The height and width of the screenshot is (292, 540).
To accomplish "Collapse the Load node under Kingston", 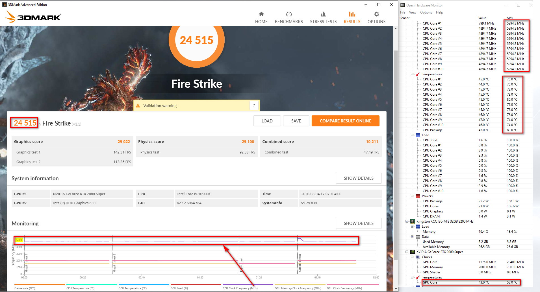I will [412, 227].
